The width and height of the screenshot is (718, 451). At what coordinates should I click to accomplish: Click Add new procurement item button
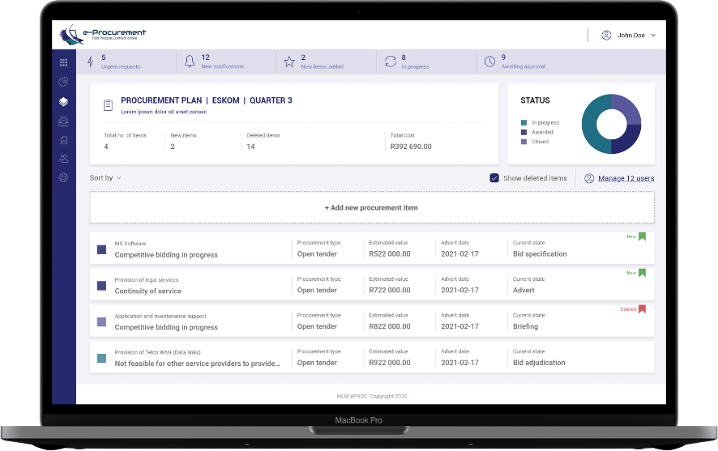pyautogui.click(x=371, y=208)
